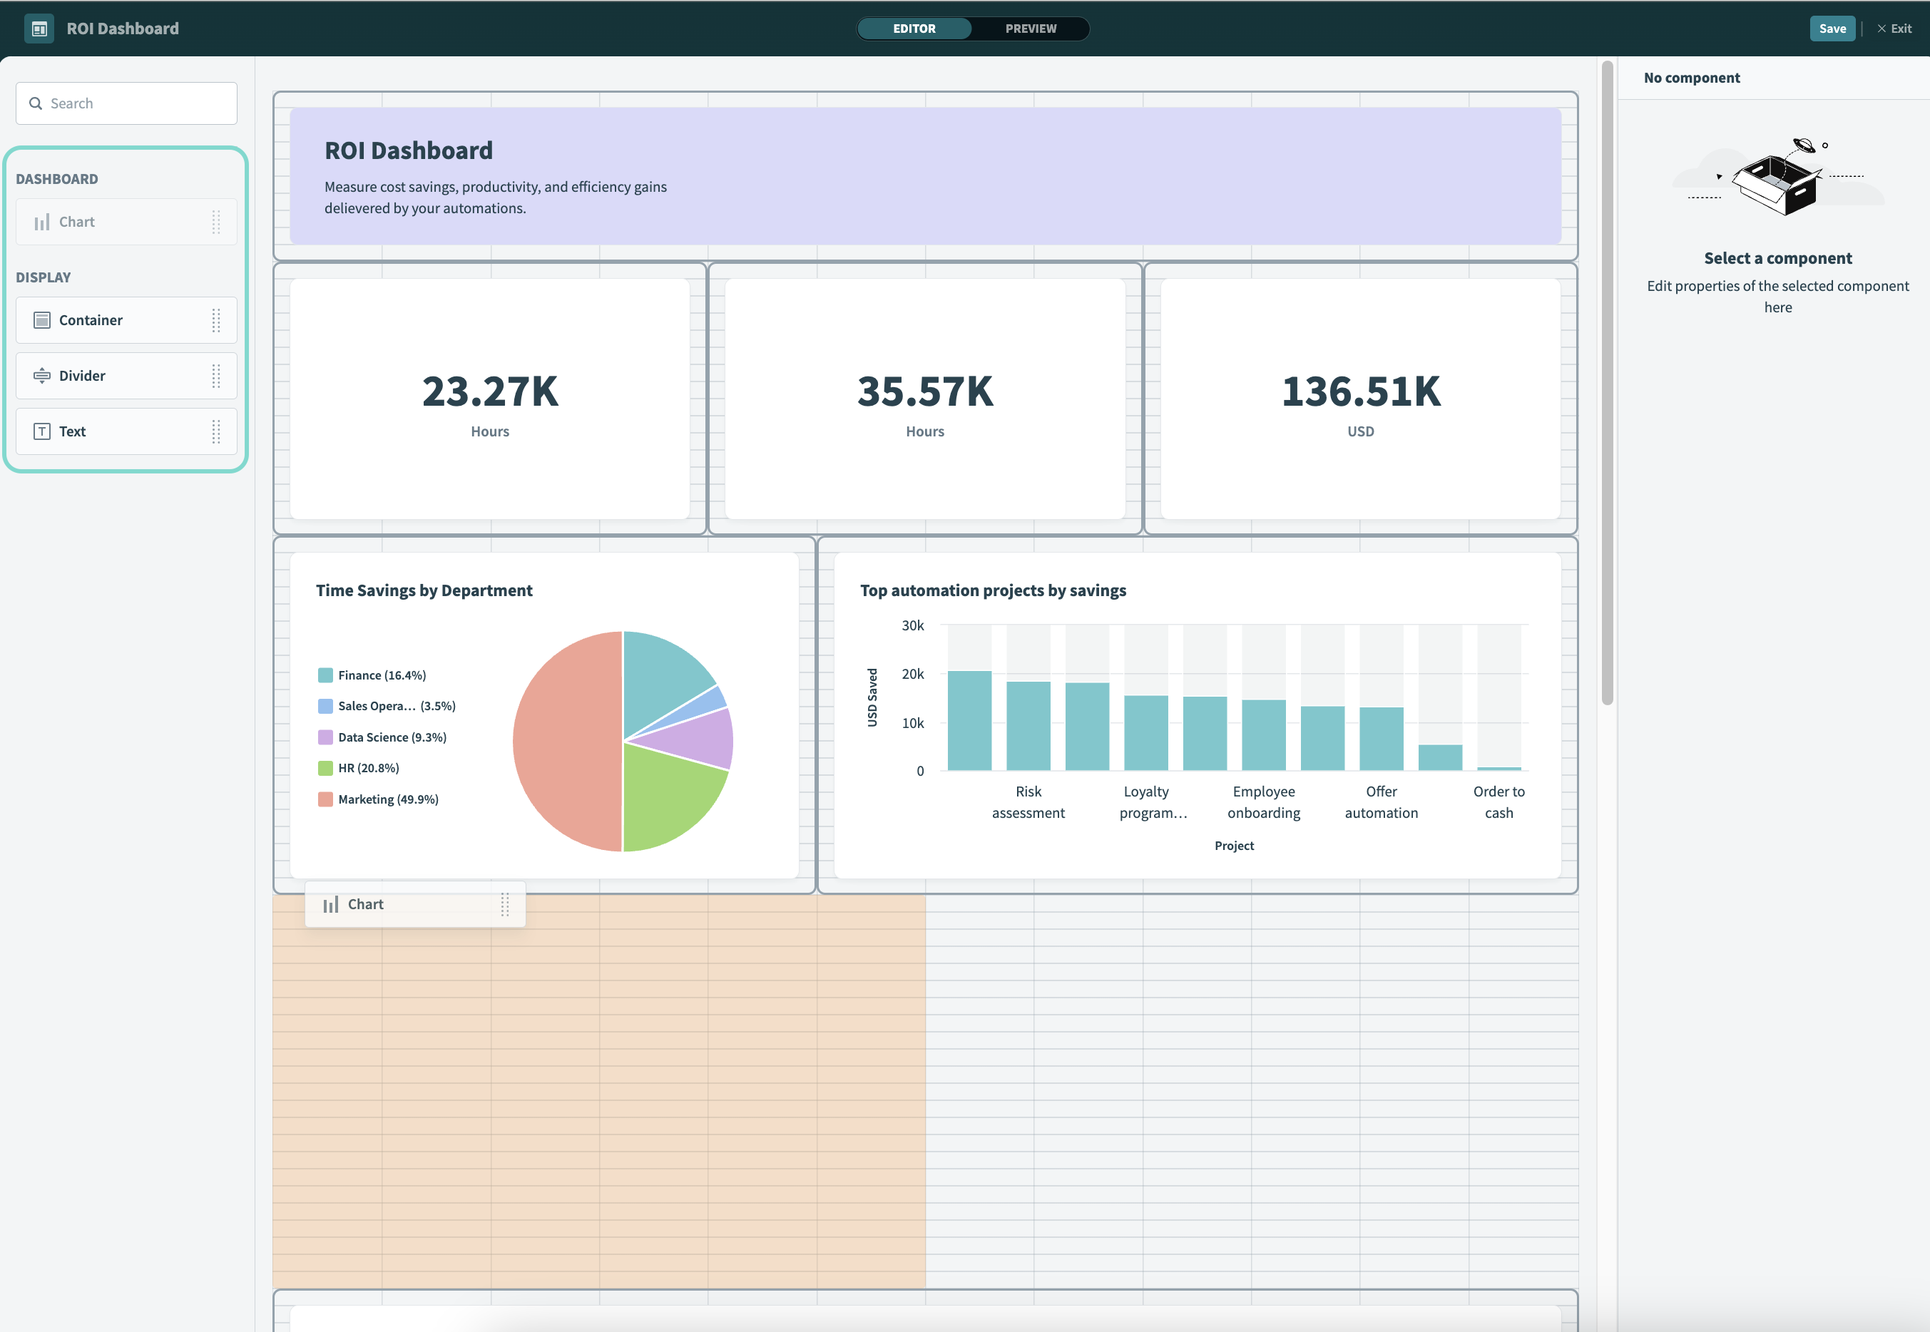Click the Finance legend color swatch

coord(325,674)
